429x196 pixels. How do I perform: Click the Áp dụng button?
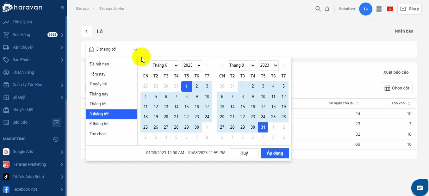[275, 153]
